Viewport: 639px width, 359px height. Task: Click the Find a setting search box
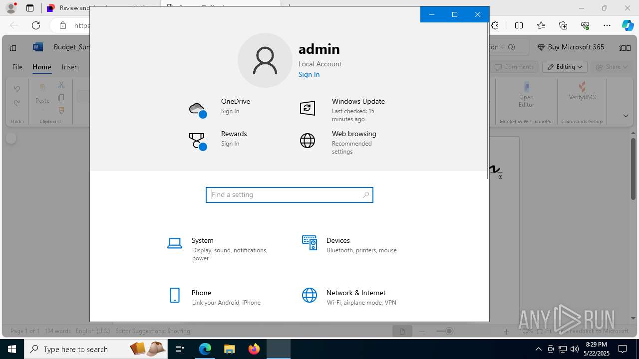pos(290,195)
